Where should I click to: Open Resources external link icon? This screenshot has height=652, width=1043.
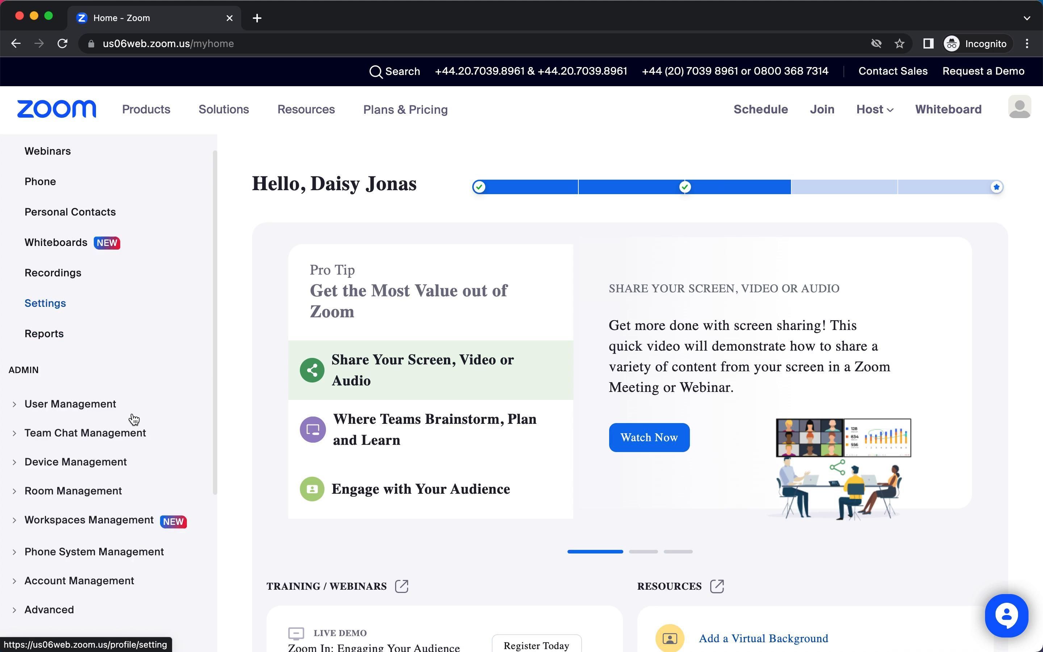[x=717, y=586]
